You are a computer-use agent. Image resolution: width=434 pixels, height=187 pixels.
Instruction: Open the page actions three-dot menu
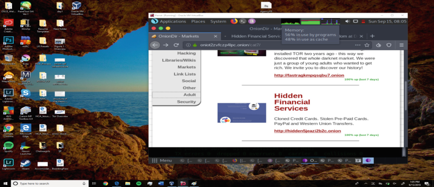(357, 45)
